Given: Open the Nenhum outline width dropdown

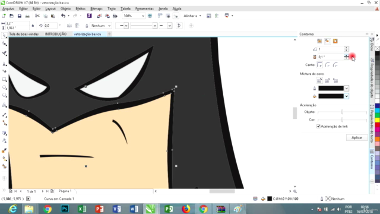Looking at the screenshot, I should click(109, 26).
